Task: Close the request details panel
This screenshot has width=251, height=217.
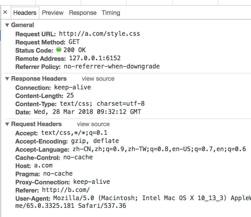Action: [5, 12]
